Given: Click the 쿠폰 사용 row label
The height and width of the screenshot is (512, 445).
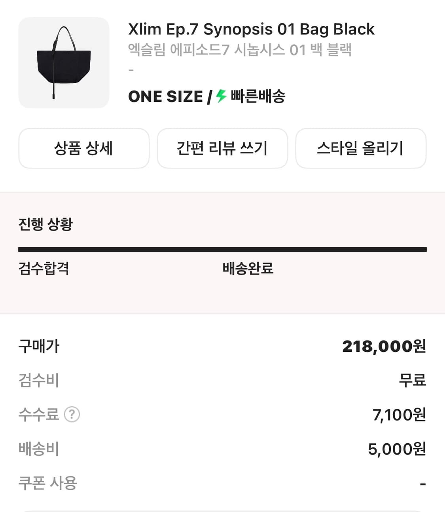Looking at the screenshot, I should click(x=48, y=483).
